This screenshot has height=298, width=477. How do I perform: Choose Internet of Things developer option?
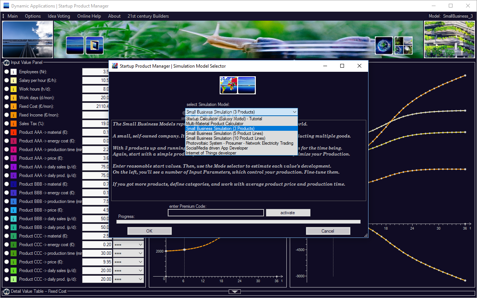click(242, 153)
